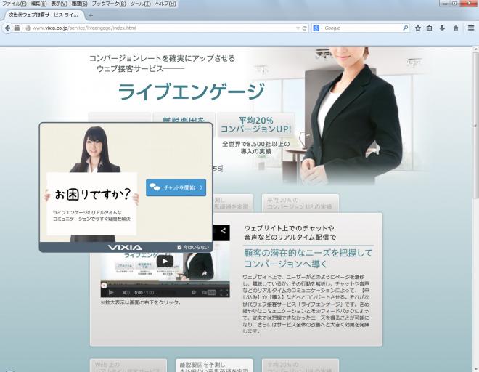Click the search magnifier icon
The height and width of the screenshot is (372, 479).
click(406, 28)
